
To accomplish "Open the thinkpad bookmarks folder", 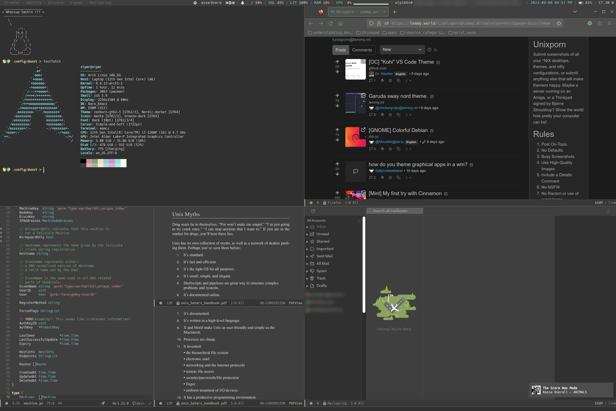I will 368,33.
